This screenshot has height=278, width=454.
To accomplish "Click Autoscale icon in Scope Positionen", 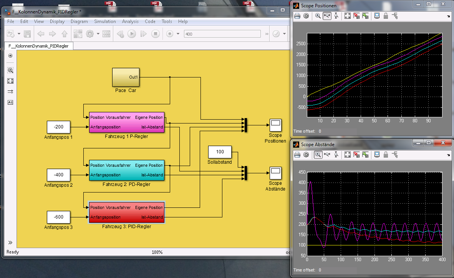I will (x=347, y=16).
